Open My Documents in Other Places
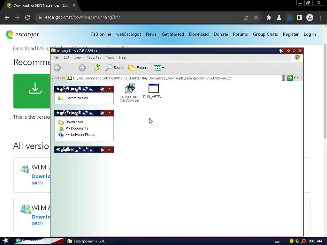Viewport: 327px width, 245px height. [77, 128]
